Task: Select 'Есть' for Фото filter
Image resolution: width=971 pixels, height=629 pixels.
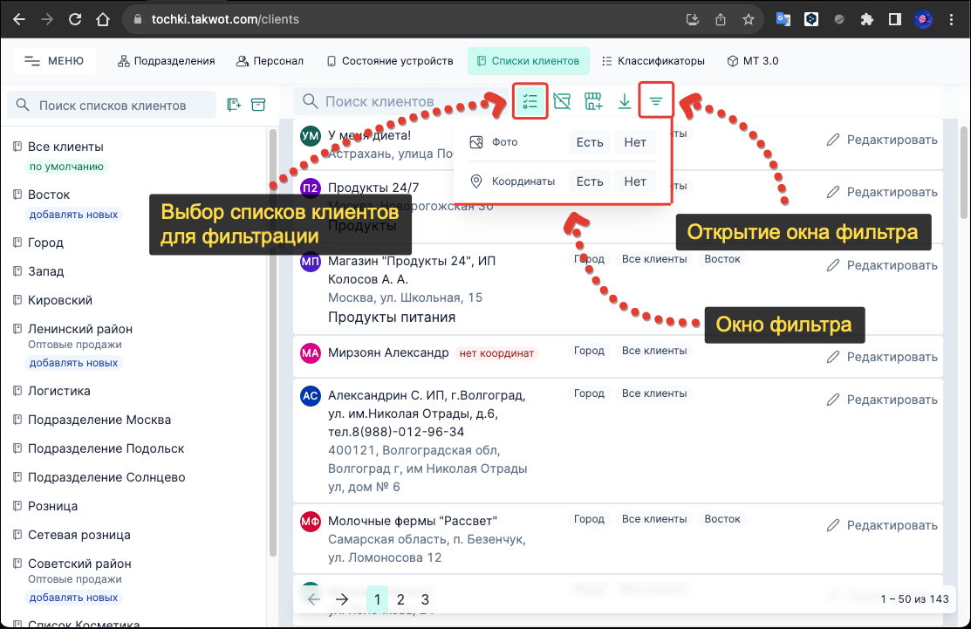Action: (x=589, y=141)
